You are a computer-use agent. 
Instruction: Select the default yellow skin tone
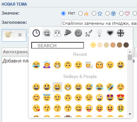(x=93, y=45)
